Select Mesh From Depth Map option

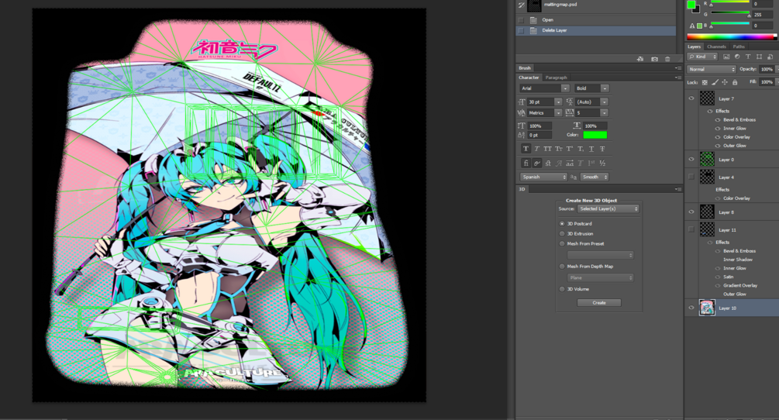563,266
